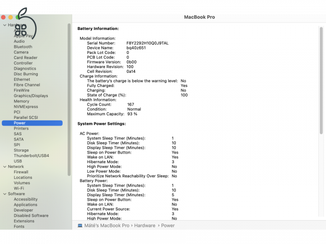The image size is (326, 244).
Task: Select Locations under Network
Action: click(x=23, y=177)
